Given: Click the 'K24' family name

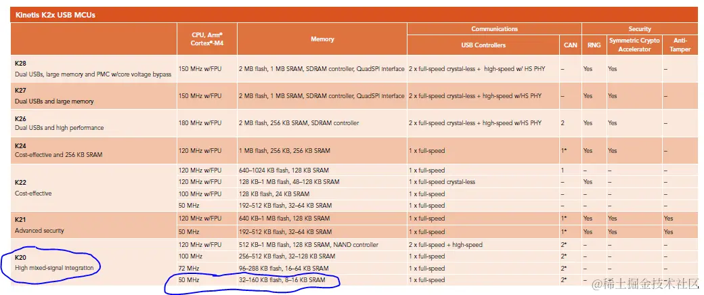Looking at the screenshot, I should point(21,145).
